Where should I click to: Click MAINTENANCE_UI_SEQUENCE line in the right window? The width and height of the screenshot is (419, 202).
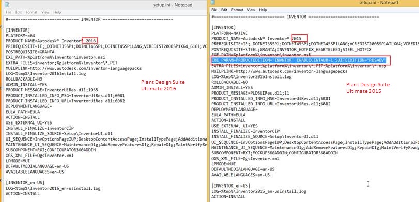[315, 147]
